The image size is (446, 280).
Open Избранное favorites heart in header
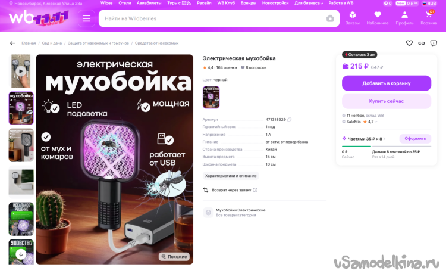point(378,18)
